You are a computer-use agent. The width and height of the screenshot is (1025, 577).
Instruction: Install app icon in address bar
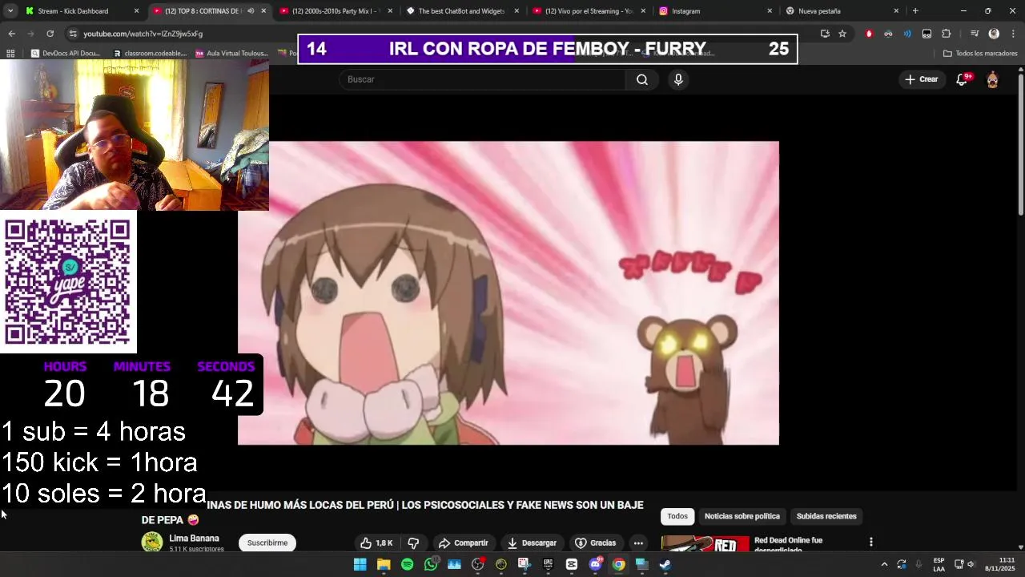[825, 34]
